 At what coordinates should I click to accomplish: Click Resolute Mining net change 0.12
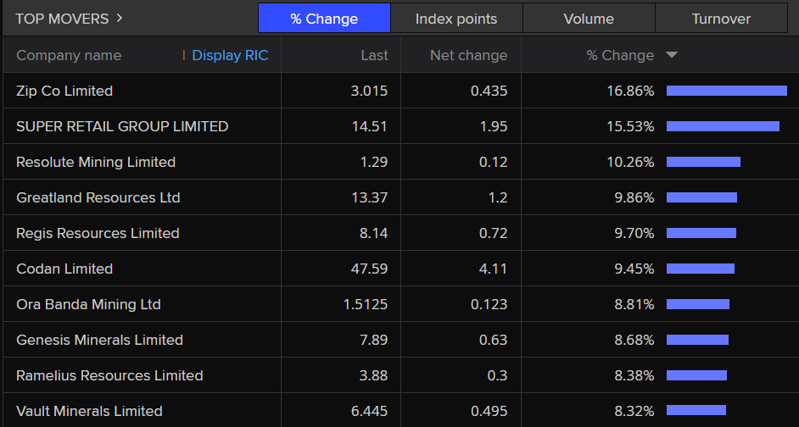pos(494,162)
